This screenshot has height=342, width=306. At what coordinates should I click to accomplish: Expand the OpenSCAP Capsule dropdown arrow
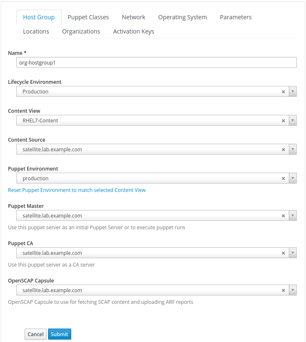(x=293, y=290)
